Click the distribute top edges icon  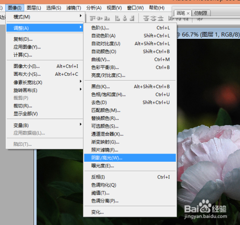(146, 18)
